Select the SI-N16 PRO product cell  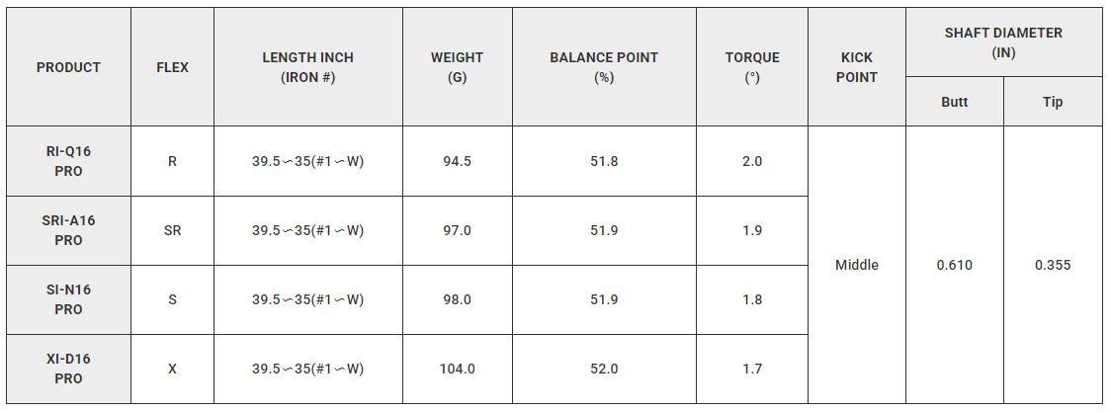pos(68,299)
